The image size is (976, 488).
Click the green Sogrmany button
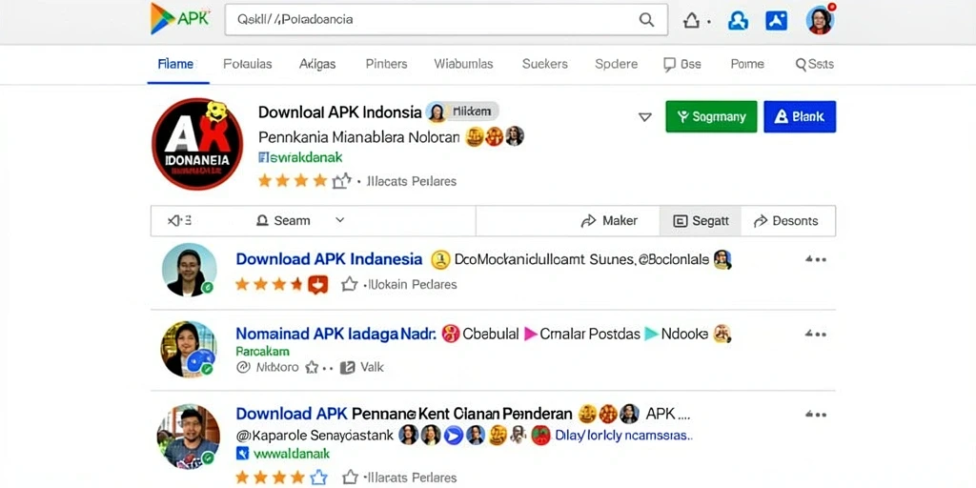pyautogui.click(x=711, y=116)
